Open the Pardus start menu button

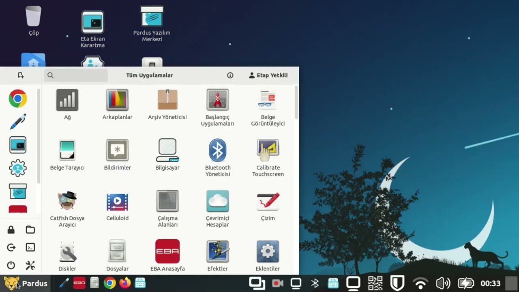pyautogui.click(x=25, y=283)
